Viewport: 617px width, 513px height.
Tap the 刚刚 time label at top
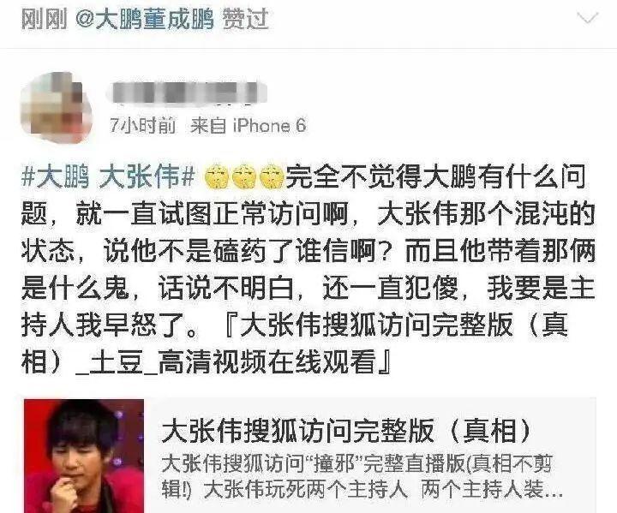point(44,19)
